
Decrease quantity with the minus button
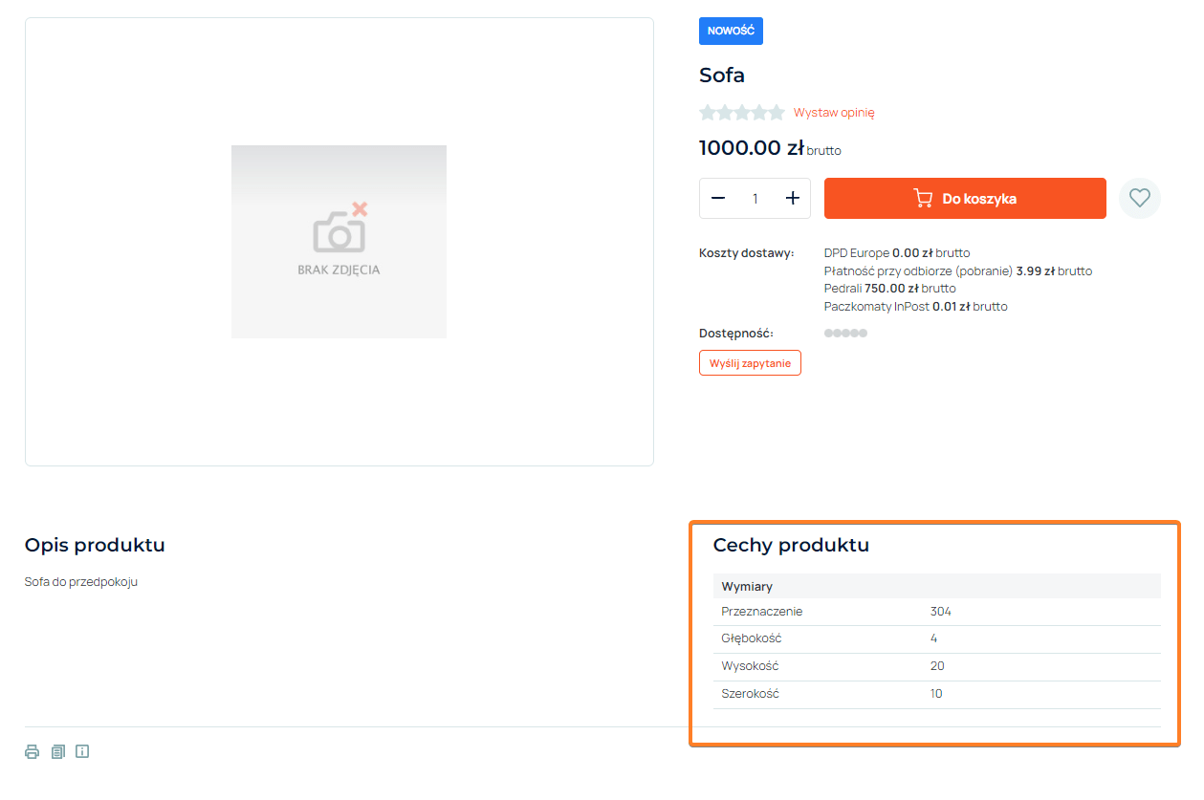[x=718, y=199]
